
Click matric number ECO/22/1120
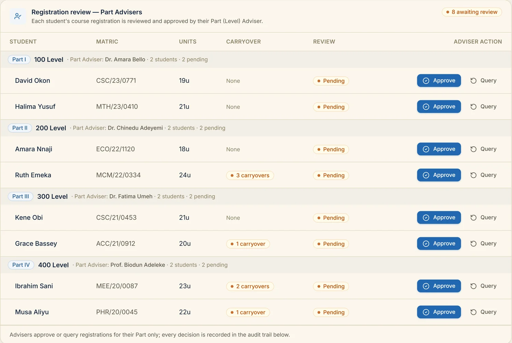[x=115, y=149]
